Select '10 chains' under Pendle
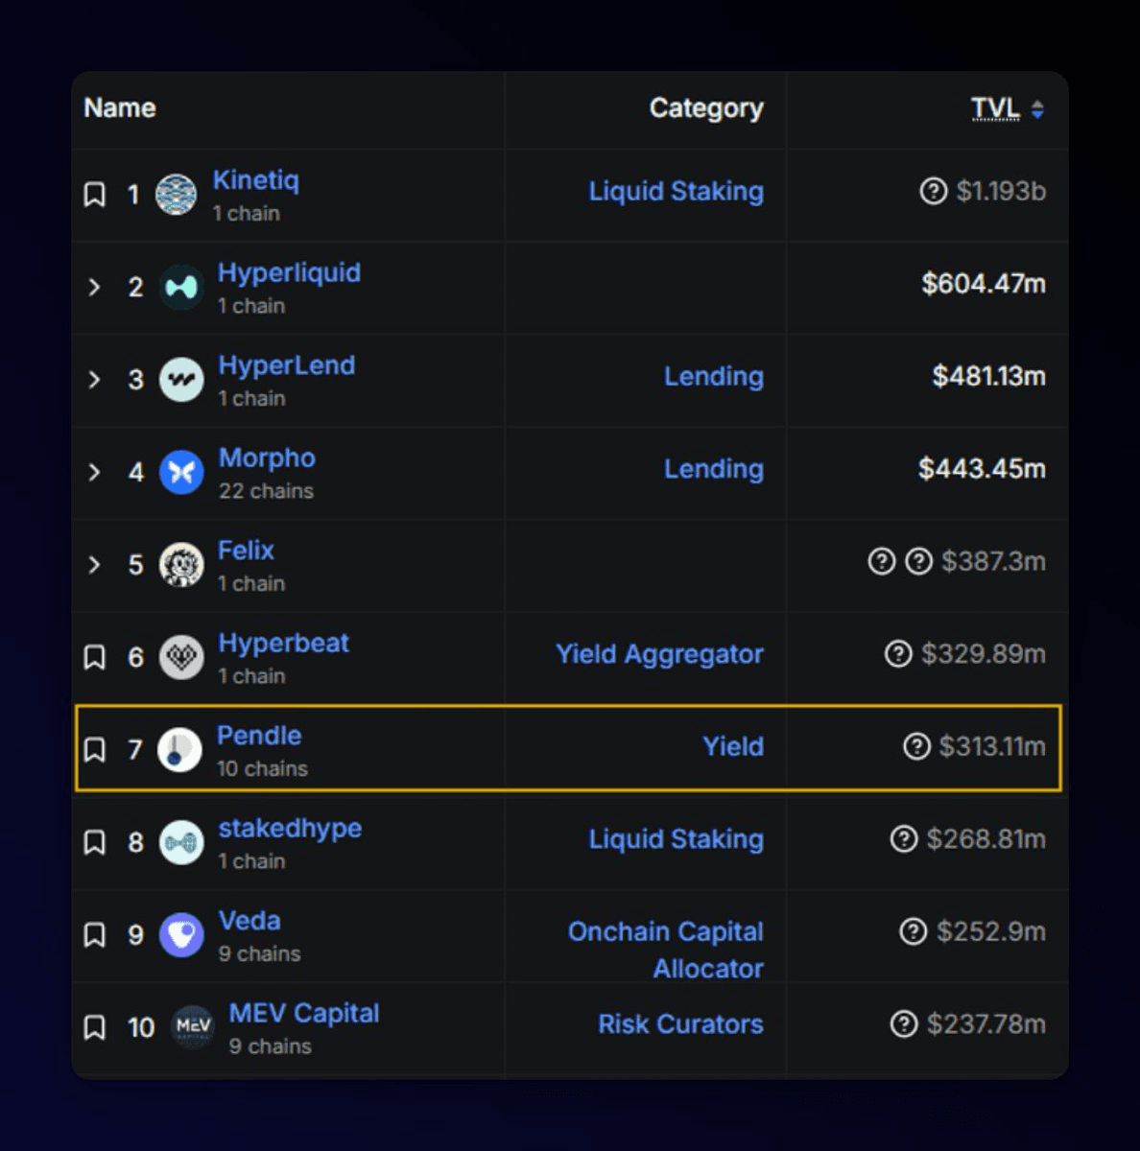Viewport: 1140px width, 1151px height. click(262, 768)
